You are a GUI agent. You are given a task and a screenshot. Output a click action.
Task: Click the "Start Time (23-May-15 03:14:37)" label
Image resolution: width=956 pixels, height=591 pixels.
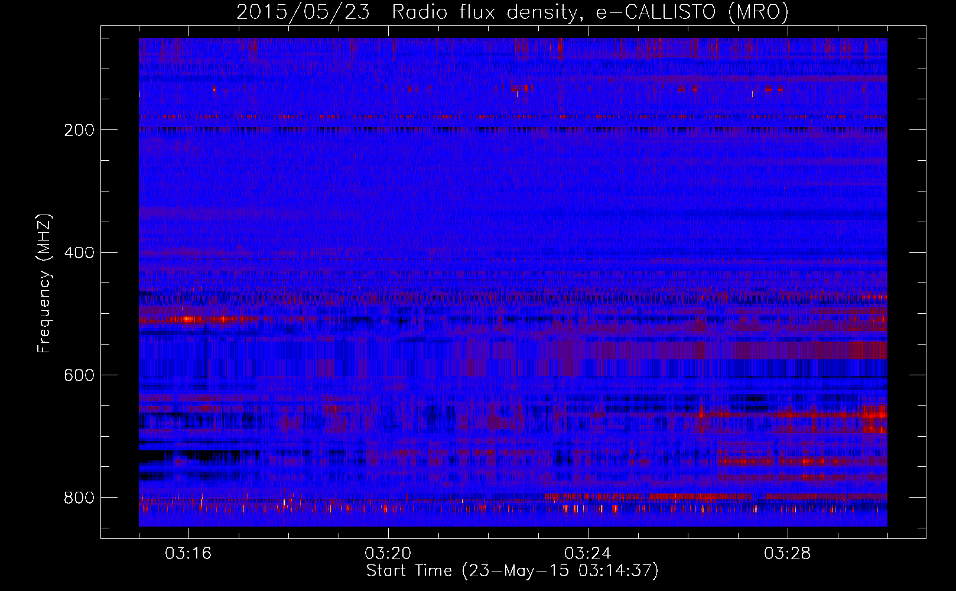click(x=512, y=571)
